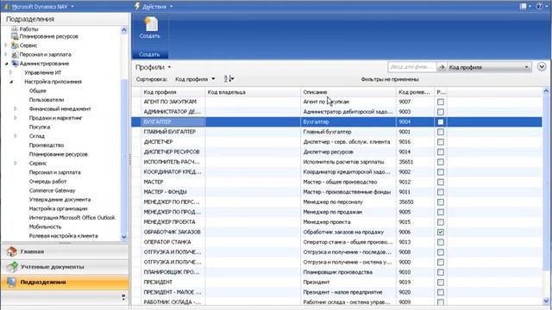Select the ПЛАНИРОВЩИК ПРО... profile row
This screenshot has width=552, height=310.
pos(337,272)
